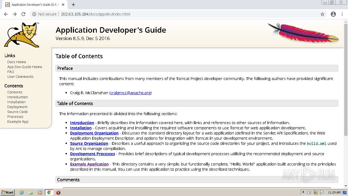This screenshot has height=196, width=348.
Task: Open Example App in the sidebar
Action: point(18,121)
